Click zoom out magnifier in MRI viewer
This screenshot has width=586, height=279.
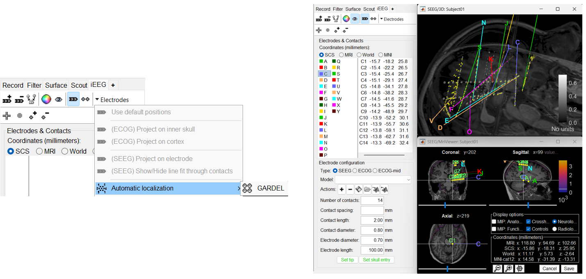[x=497, y=268]
